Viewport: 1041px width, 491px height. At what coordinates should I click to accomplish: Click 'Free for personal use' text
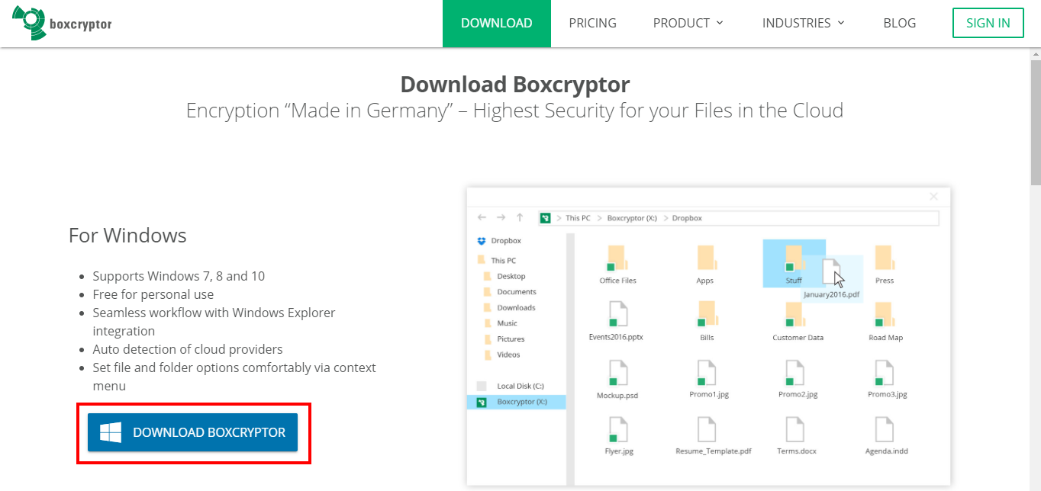pyautogui.click(x=153, y=294)
